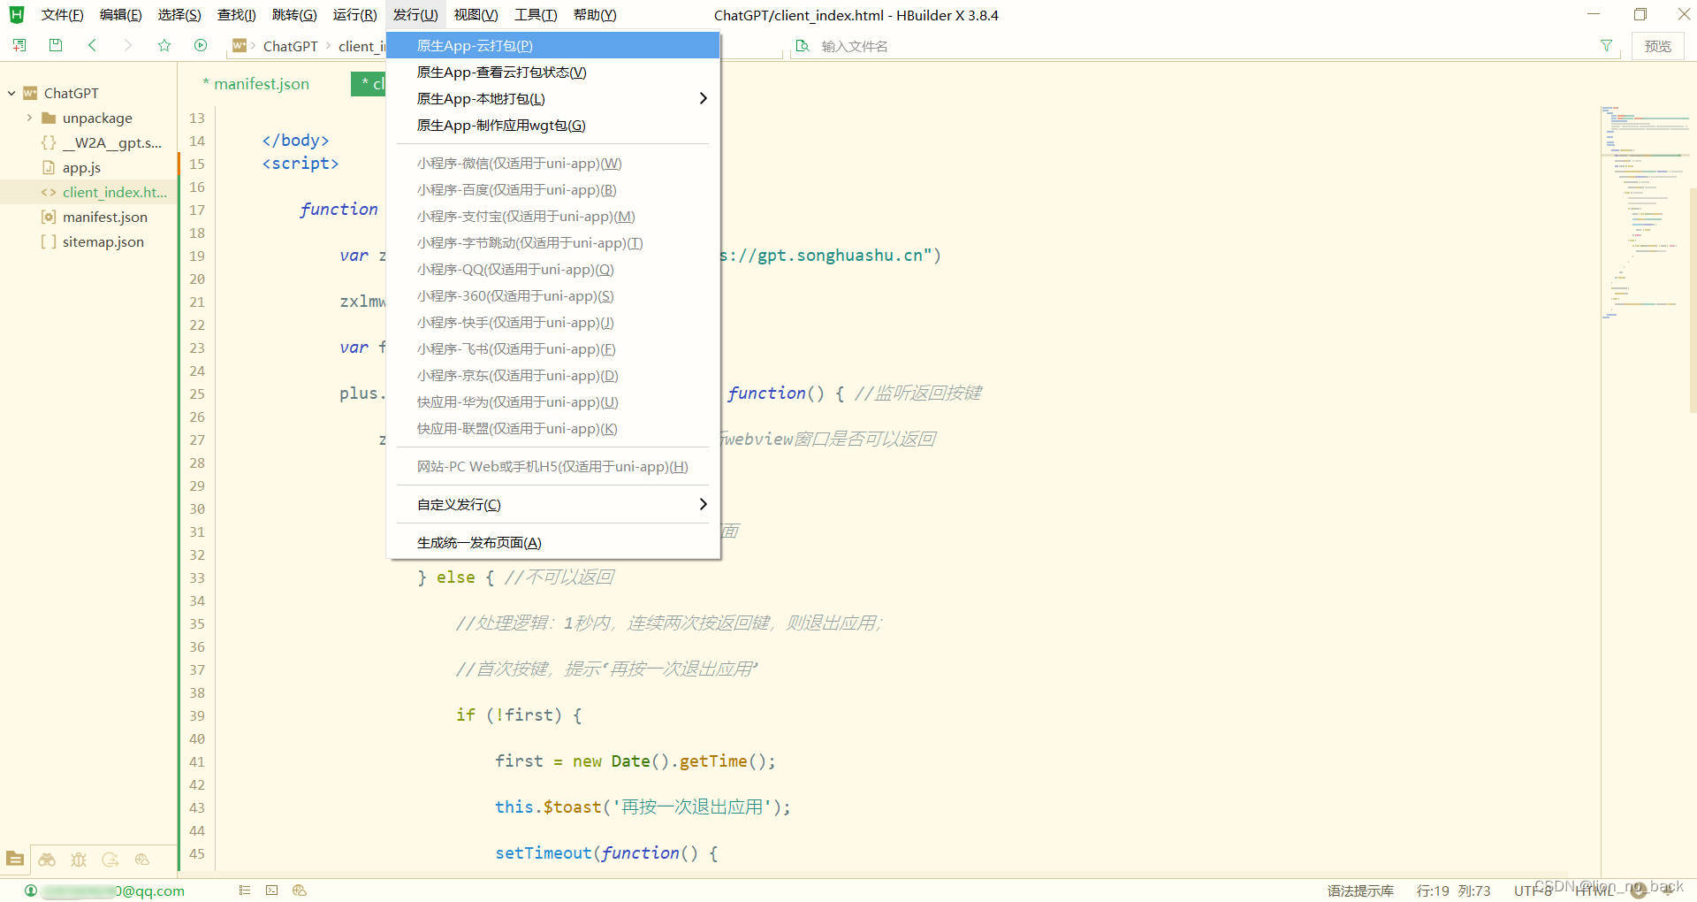1697x902 pixels.
Task: Open the 视图(V) menu
Action: tap(476, 15)
